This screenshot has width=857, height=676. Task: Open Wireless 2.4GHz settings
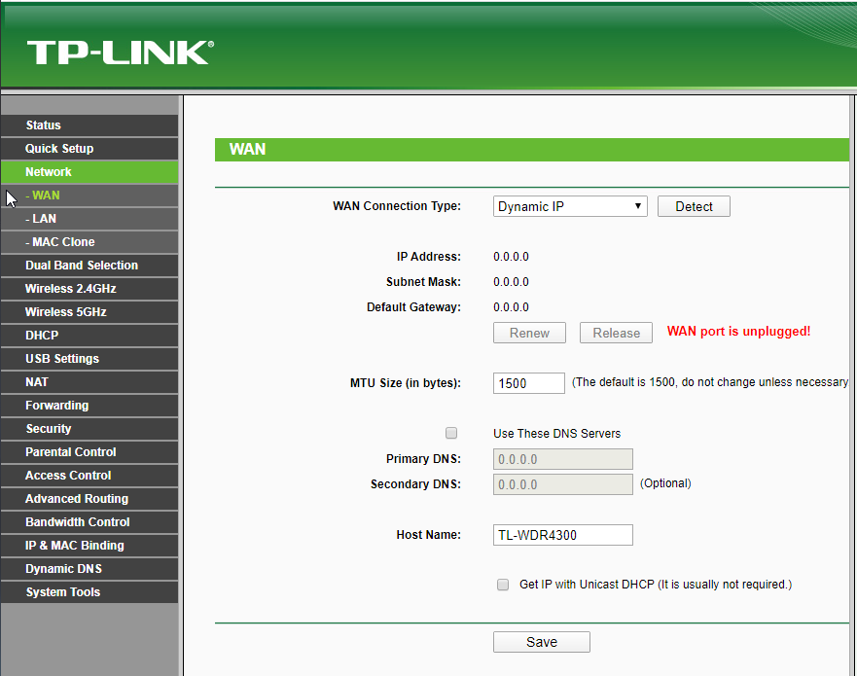tap(89, 289)
